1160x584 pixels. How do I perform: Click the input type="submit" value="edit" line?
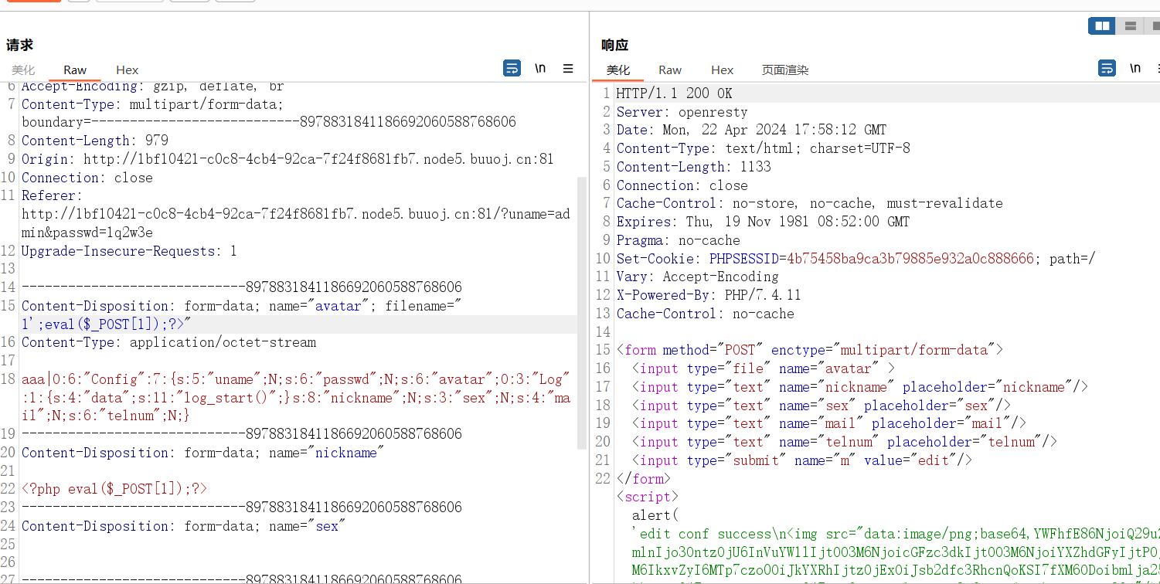(802, 460)
